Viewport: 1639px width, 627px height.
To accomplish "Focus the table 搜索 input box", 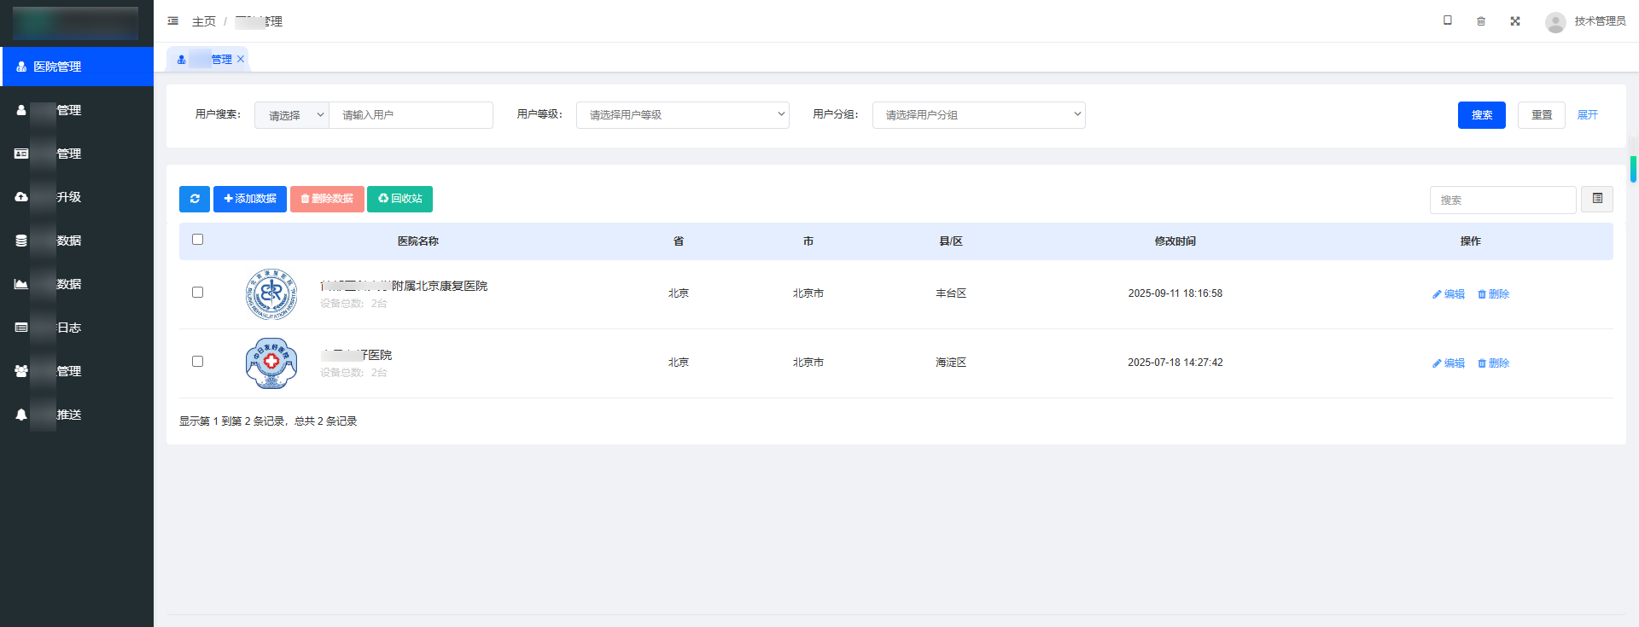I will (x=1503, y=200).
